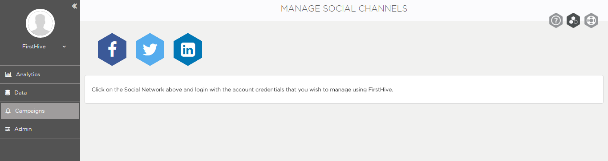
Task: Click the Manage Social Channels page title
Action: click(x=344, y=8)
